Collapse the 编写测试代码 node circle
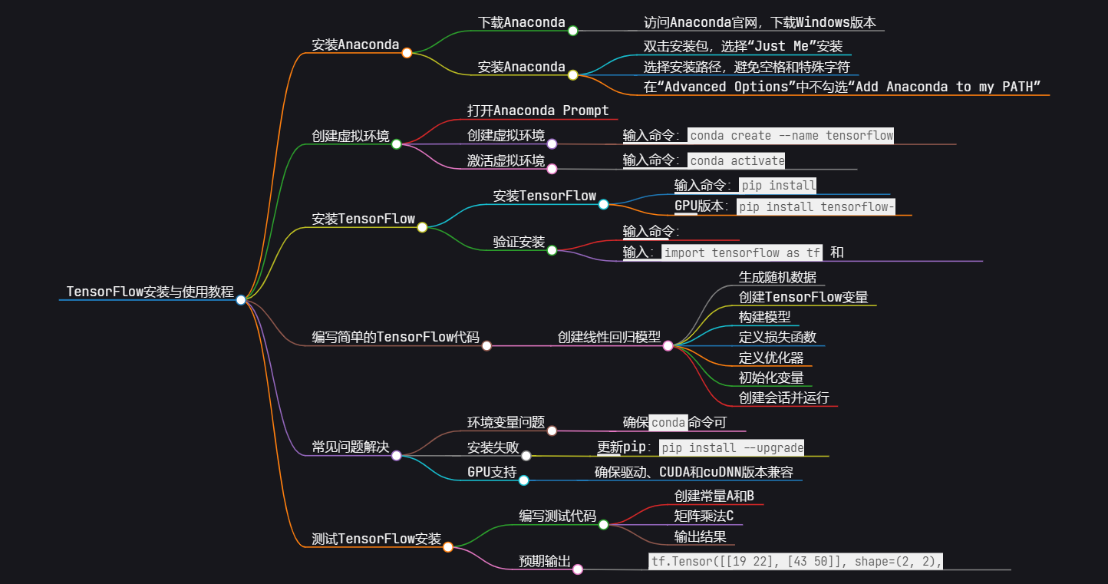This screenshot has width=1108, height=584. (x=603, y=525)
